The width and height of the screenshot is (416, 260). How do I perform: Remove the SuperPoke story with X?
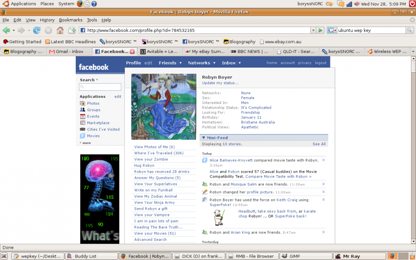click(x=323, y=200)
